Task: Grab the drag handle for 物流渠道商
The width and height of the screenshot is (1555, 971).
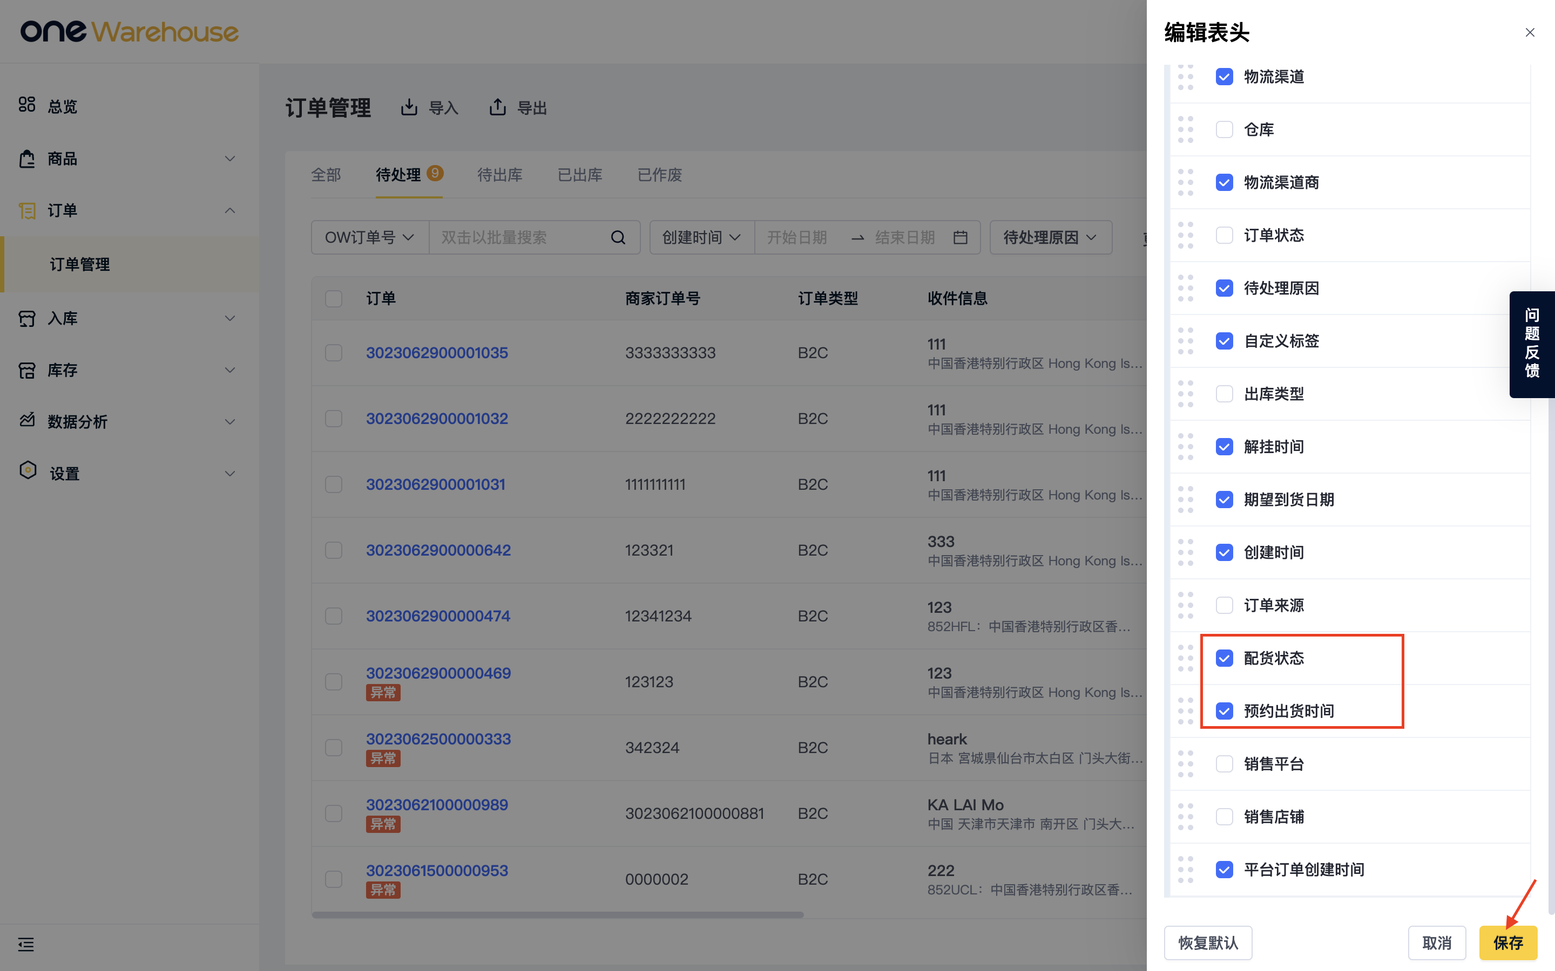Action: 1186,182
